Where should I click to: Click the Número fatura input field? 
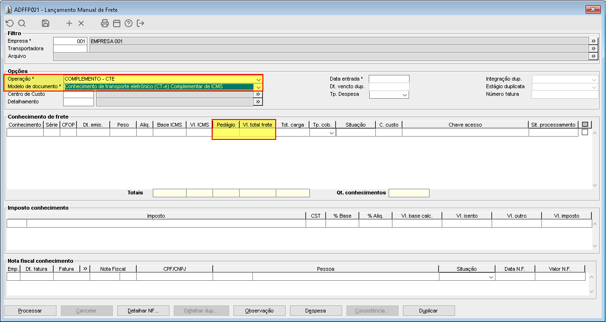(x=565, y=94)
